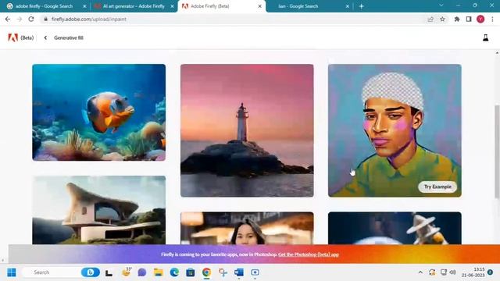Image resolution: width=500 pixels, height=281 pixels.
Task: Toggle the Chrome side panel icon
Action: [x=469, y=19]
